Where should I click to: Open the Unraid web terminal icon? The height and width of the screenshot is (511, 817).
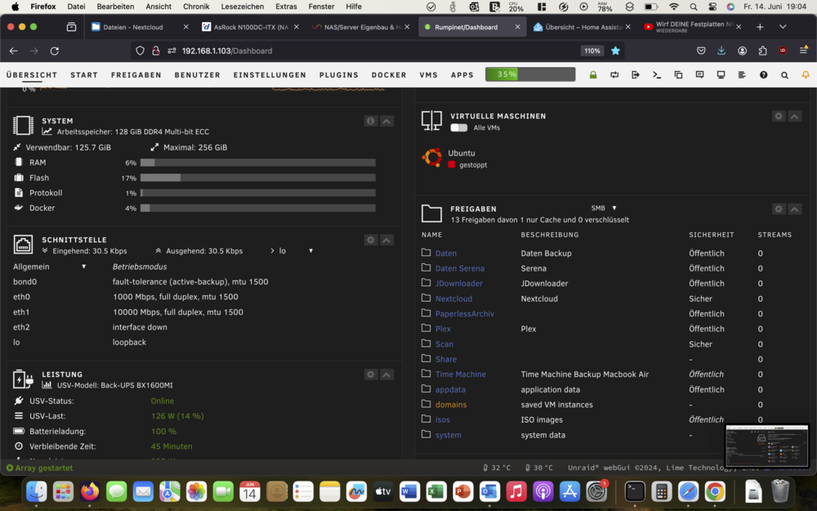click(657, 75)
